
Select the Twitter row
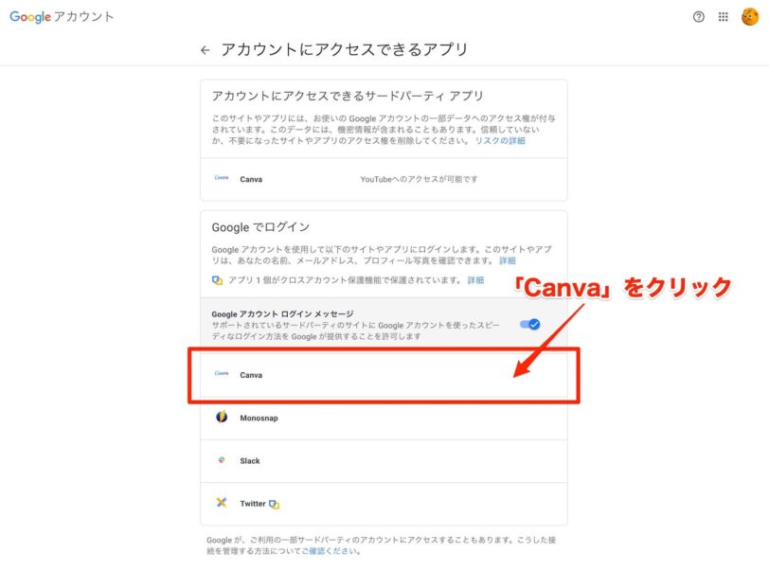(x=384, y=504)
